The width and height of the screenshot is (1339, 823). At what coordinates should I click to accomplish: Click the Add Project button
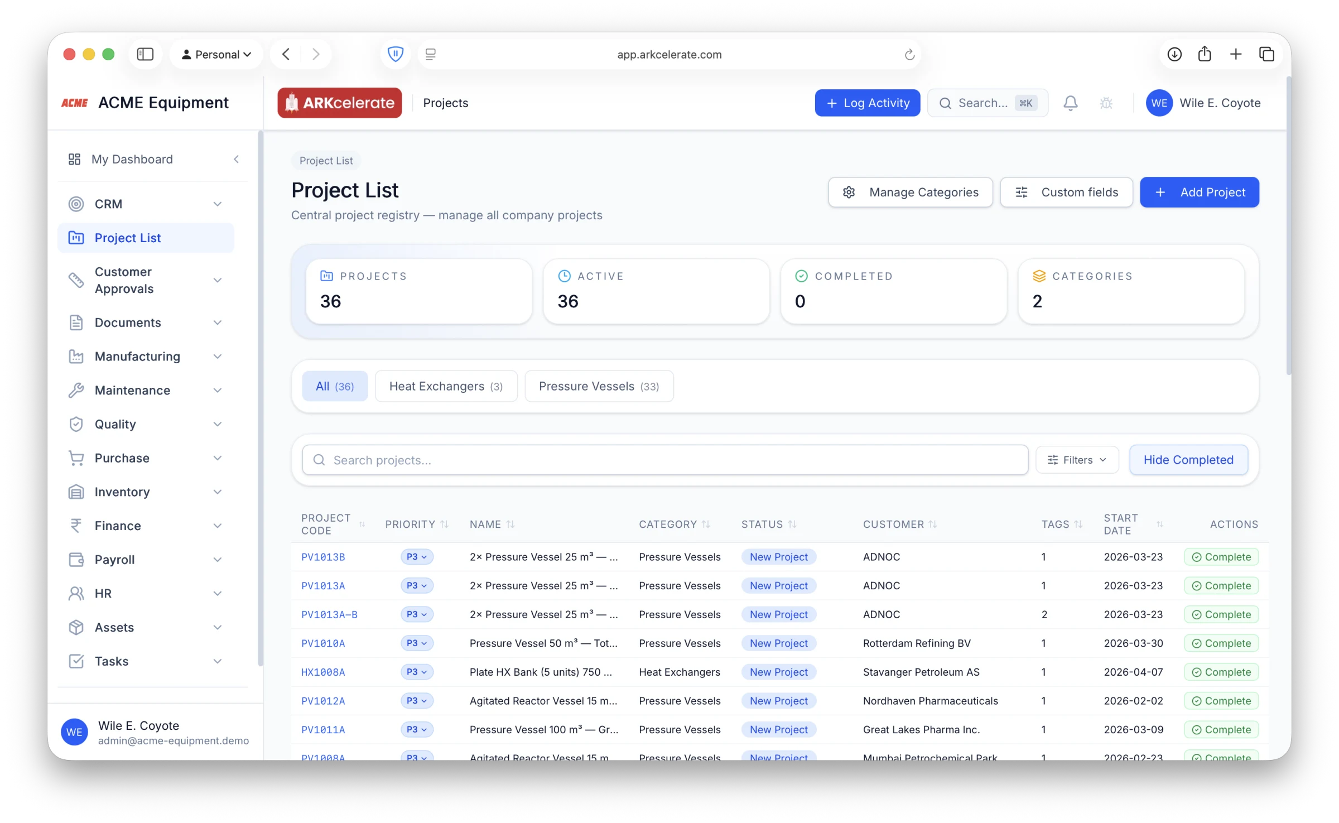(x=1200, y=192)
